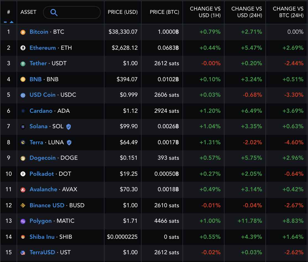Click the Bitcoin coin logo icon

tap(23, 32)
